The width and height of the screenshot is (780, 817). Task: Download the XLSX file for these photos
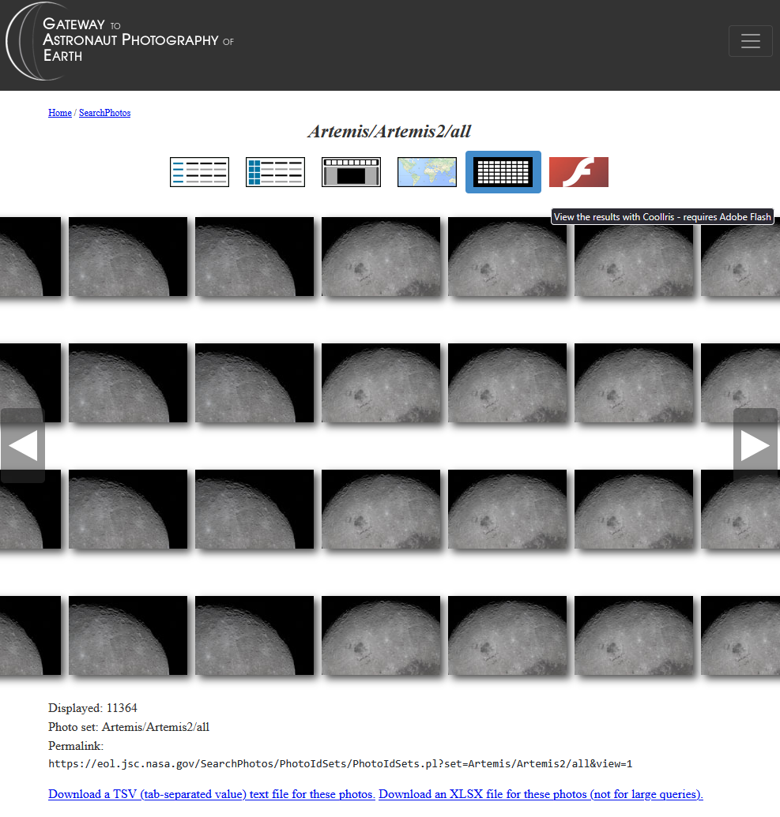[541, 794]
